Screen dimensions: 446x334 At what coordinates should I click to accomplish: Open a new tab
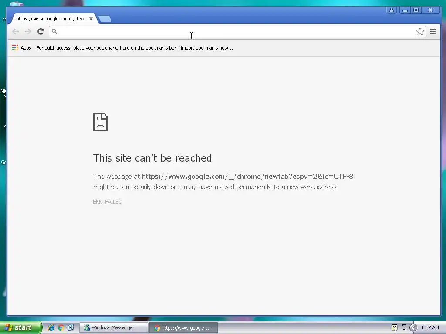pos(105,19)
